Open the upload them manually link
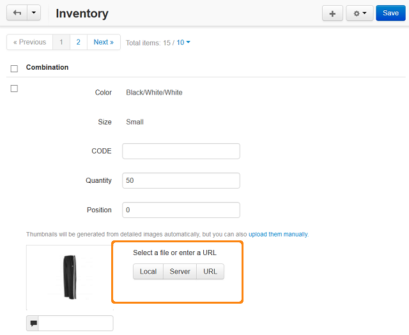409x335 pixels. [278, 234]
